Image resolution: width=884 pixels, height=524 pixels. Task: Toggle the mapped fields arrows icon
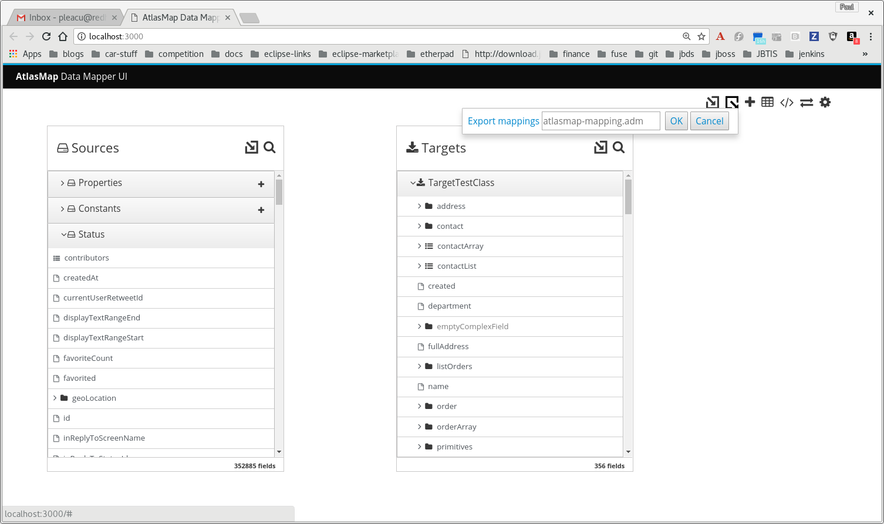(807, 102)
